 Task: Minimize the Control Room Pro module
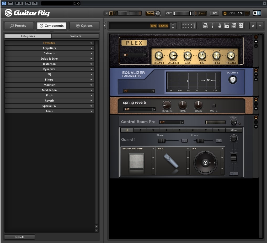(x=256, y=122)
